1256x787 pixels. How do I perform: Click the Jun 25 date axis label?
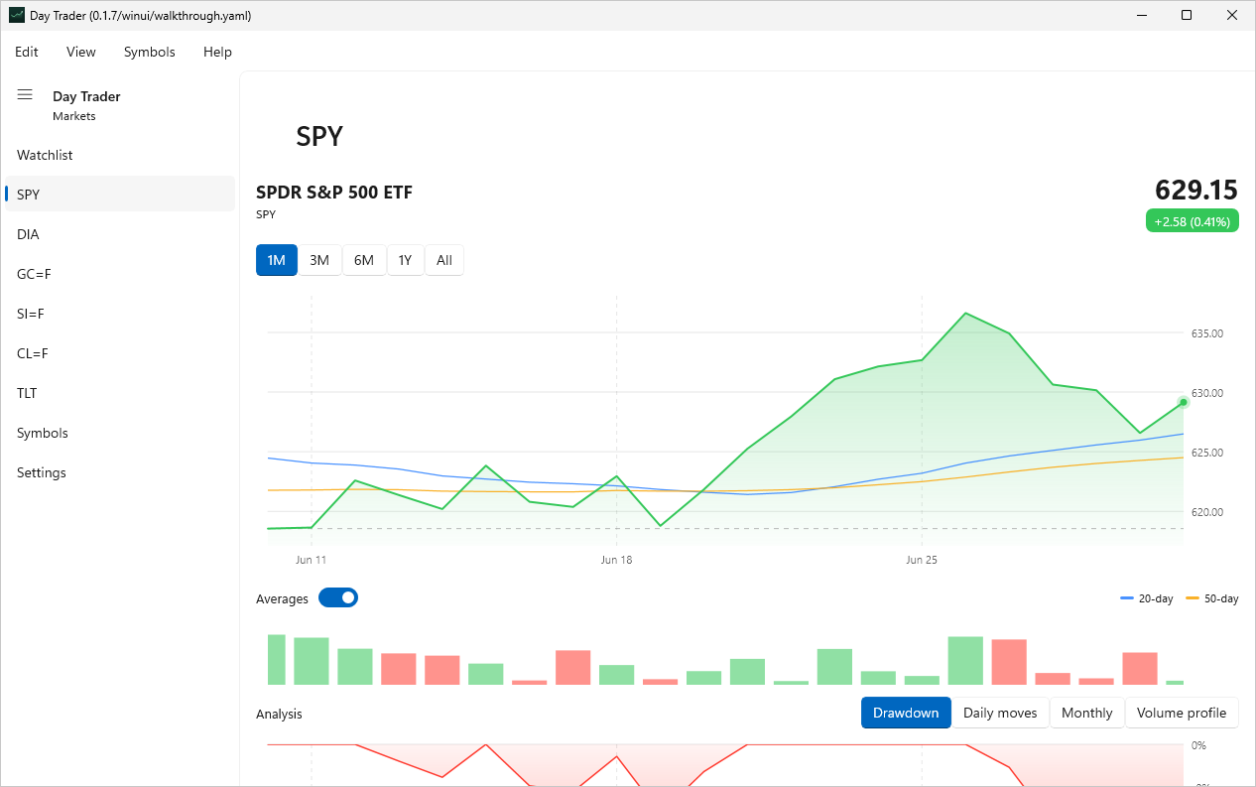922,560
